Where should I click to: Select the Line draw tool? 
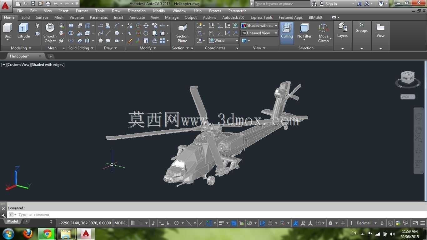click(x=108, y=33)
